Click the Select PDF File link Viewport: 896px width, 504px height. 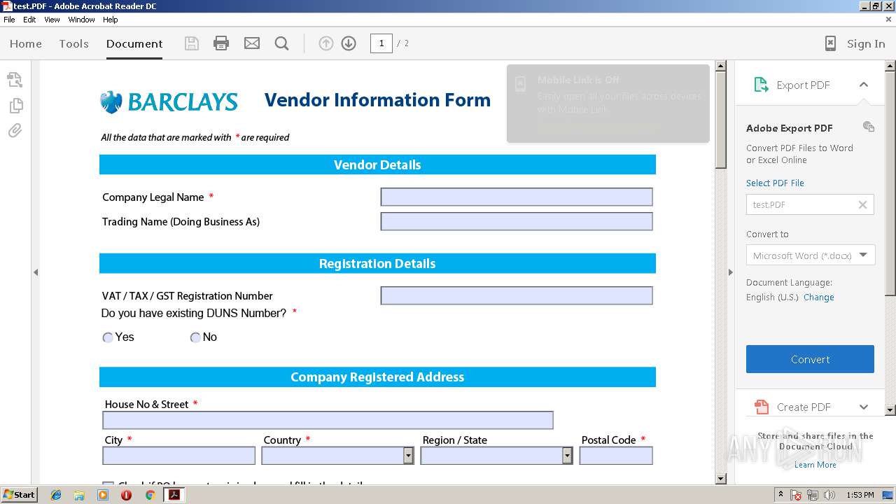pyautogui.click(x=775, y=183)
